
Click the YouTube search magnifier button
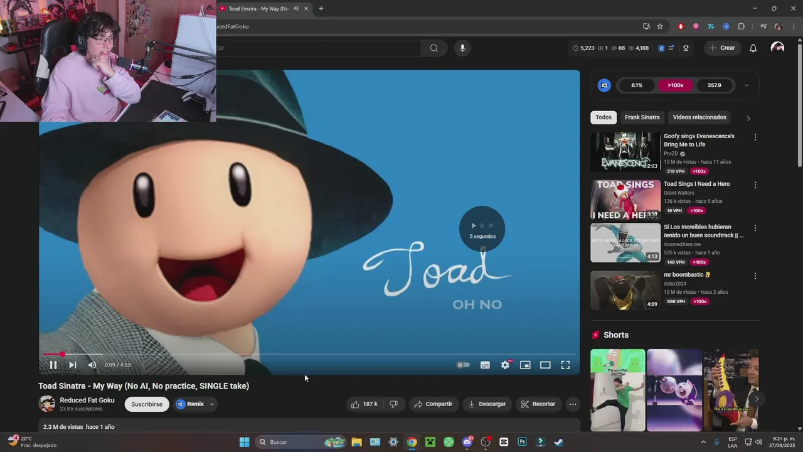pyautogui.click(x=434, y=48)
